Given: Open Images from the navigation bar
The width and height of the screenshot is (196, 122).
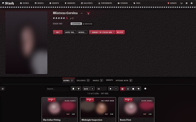Looking at the screenshot, I should pos(39,3).
